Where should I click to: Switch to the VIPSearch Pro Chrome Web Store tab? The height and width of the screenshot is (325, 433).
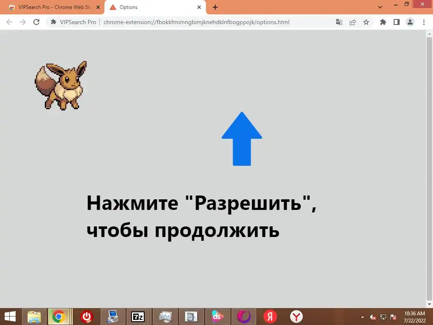click(x=52, y=7)
